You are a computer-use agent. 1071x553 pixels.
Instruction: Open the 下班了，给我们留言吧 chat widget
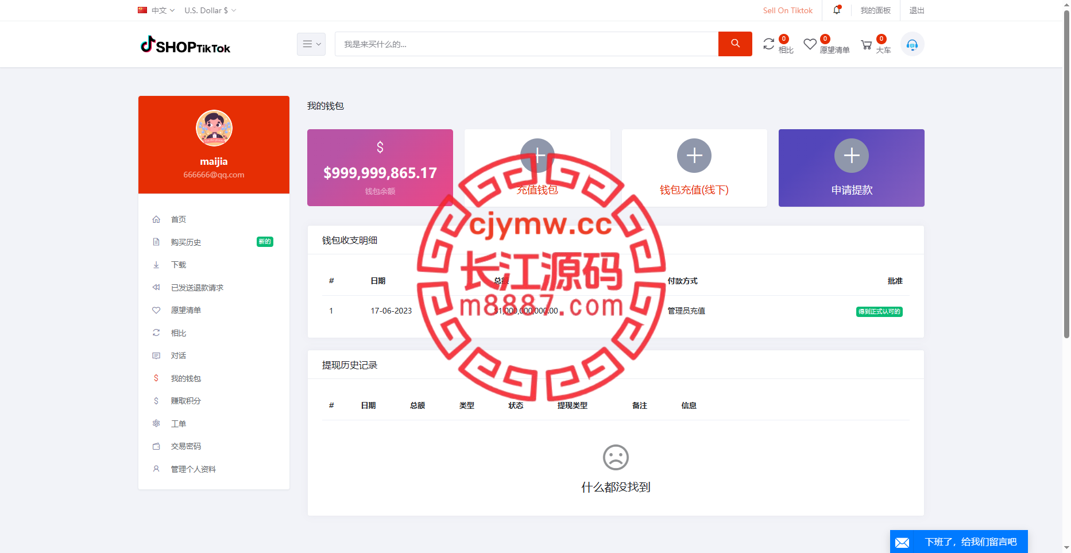[x=959, y=542]
